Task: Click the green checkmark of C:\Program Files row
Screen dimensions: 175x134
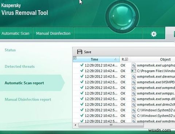Action: [82, 71]
